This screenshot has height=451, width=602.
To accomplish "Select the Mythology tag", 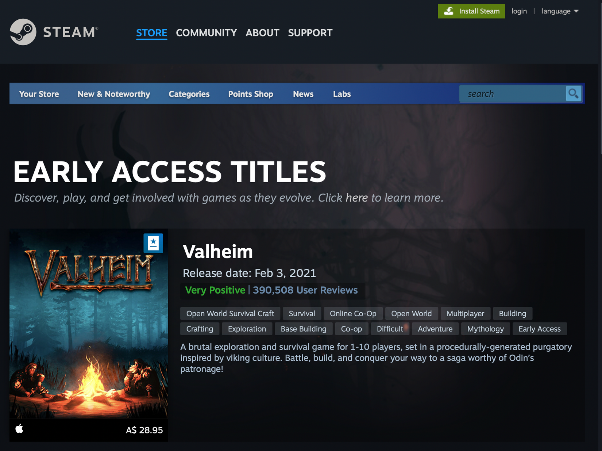I will click(486, 329).
